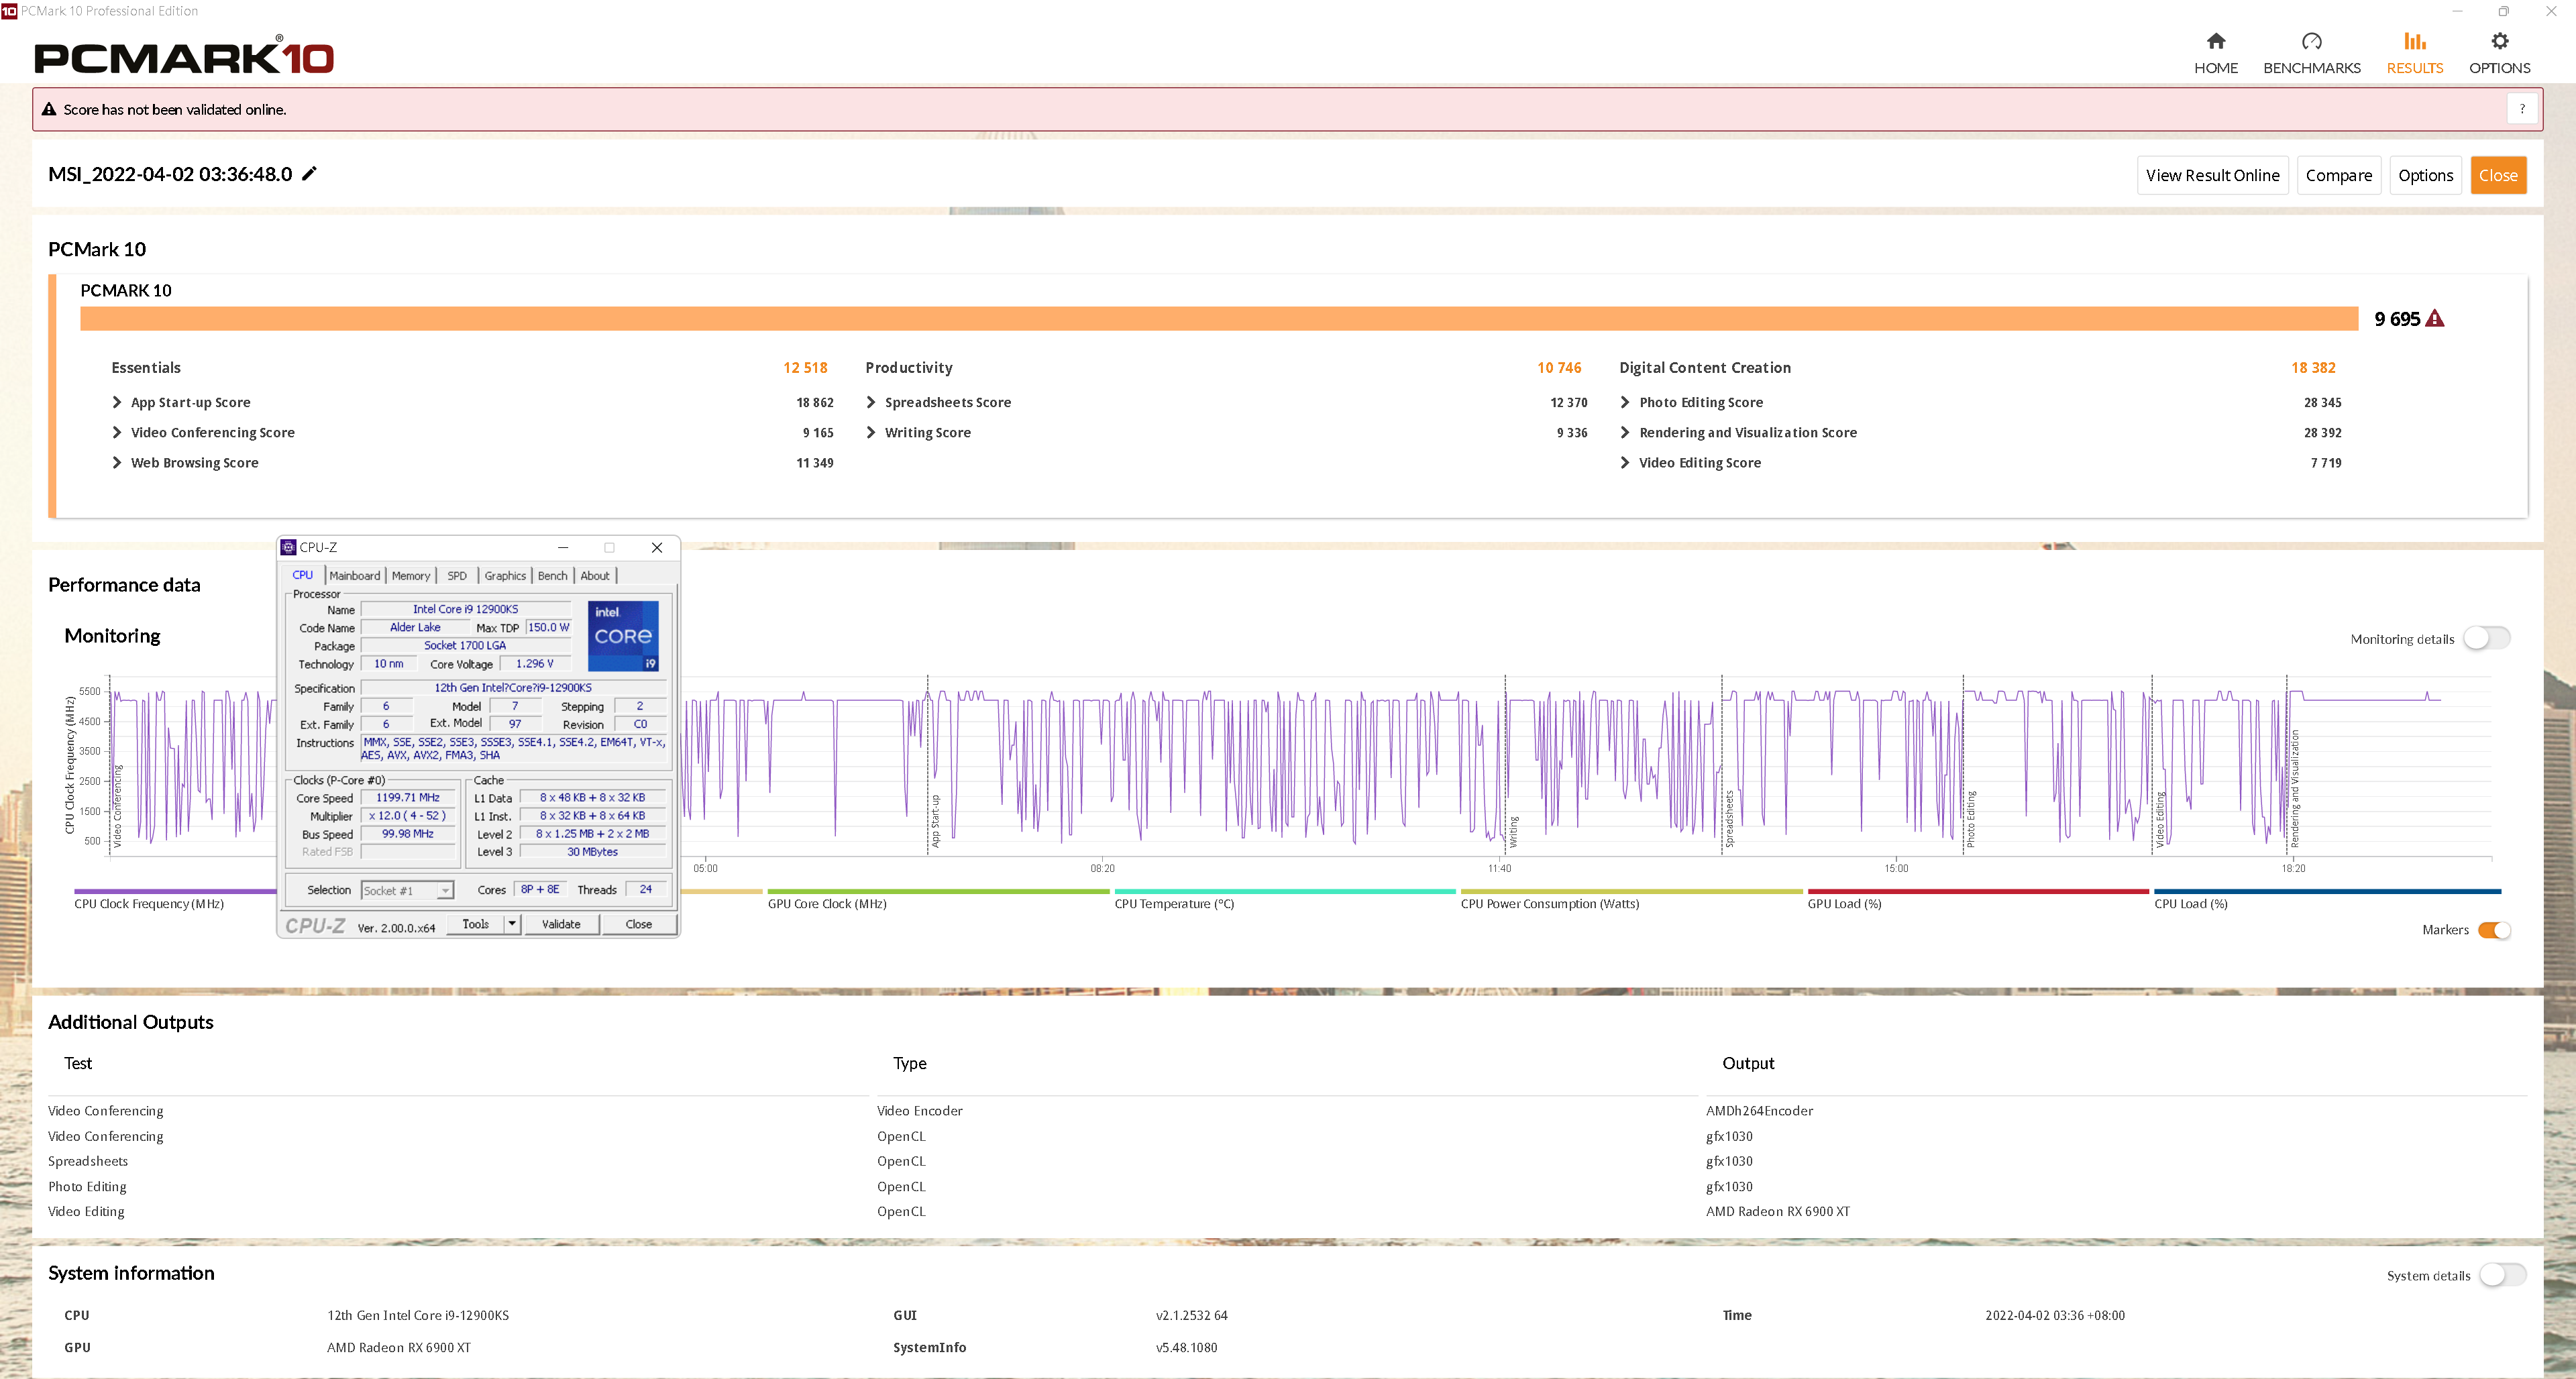This screenshot has width=2576, height=1379.
Task: Select CPU Clock Frequency purple legend bar
Action: [175, 891]
